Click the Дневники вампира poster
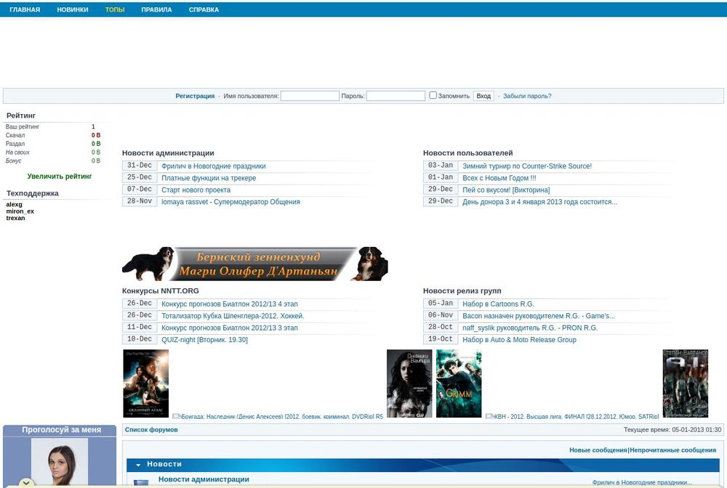Image resolution: width=727 pixels, height=488 pixels. (409, 383)
